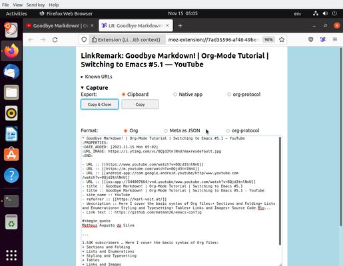Switch to the LR: Goodbye Markdown tab
The height and width of the screenshot is (266, 343).
[136, 26]
